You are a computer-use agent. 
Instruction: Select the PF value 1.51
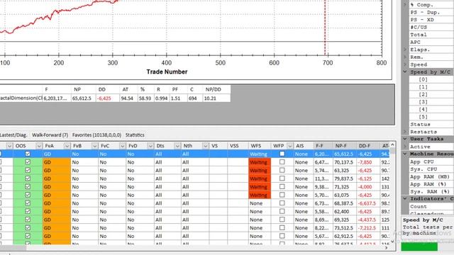(x=175, y=98)
